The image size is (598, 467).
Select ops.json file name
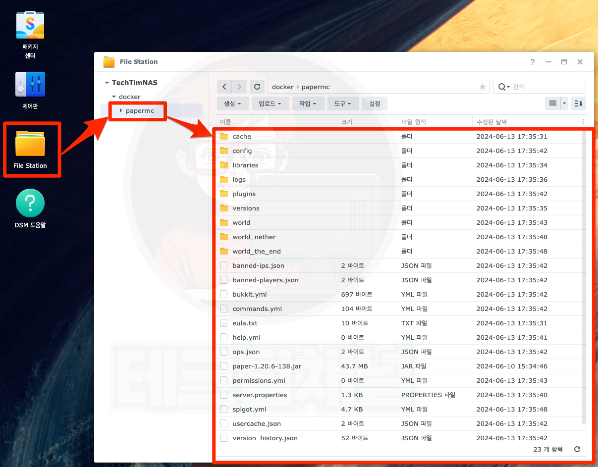246,352
